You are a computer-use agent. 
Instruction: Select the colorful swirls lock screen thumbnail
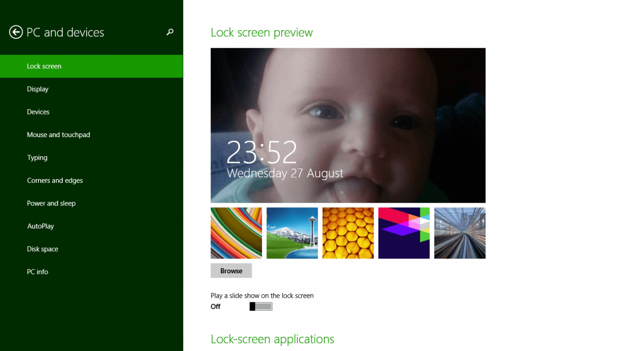click(236, 233)
